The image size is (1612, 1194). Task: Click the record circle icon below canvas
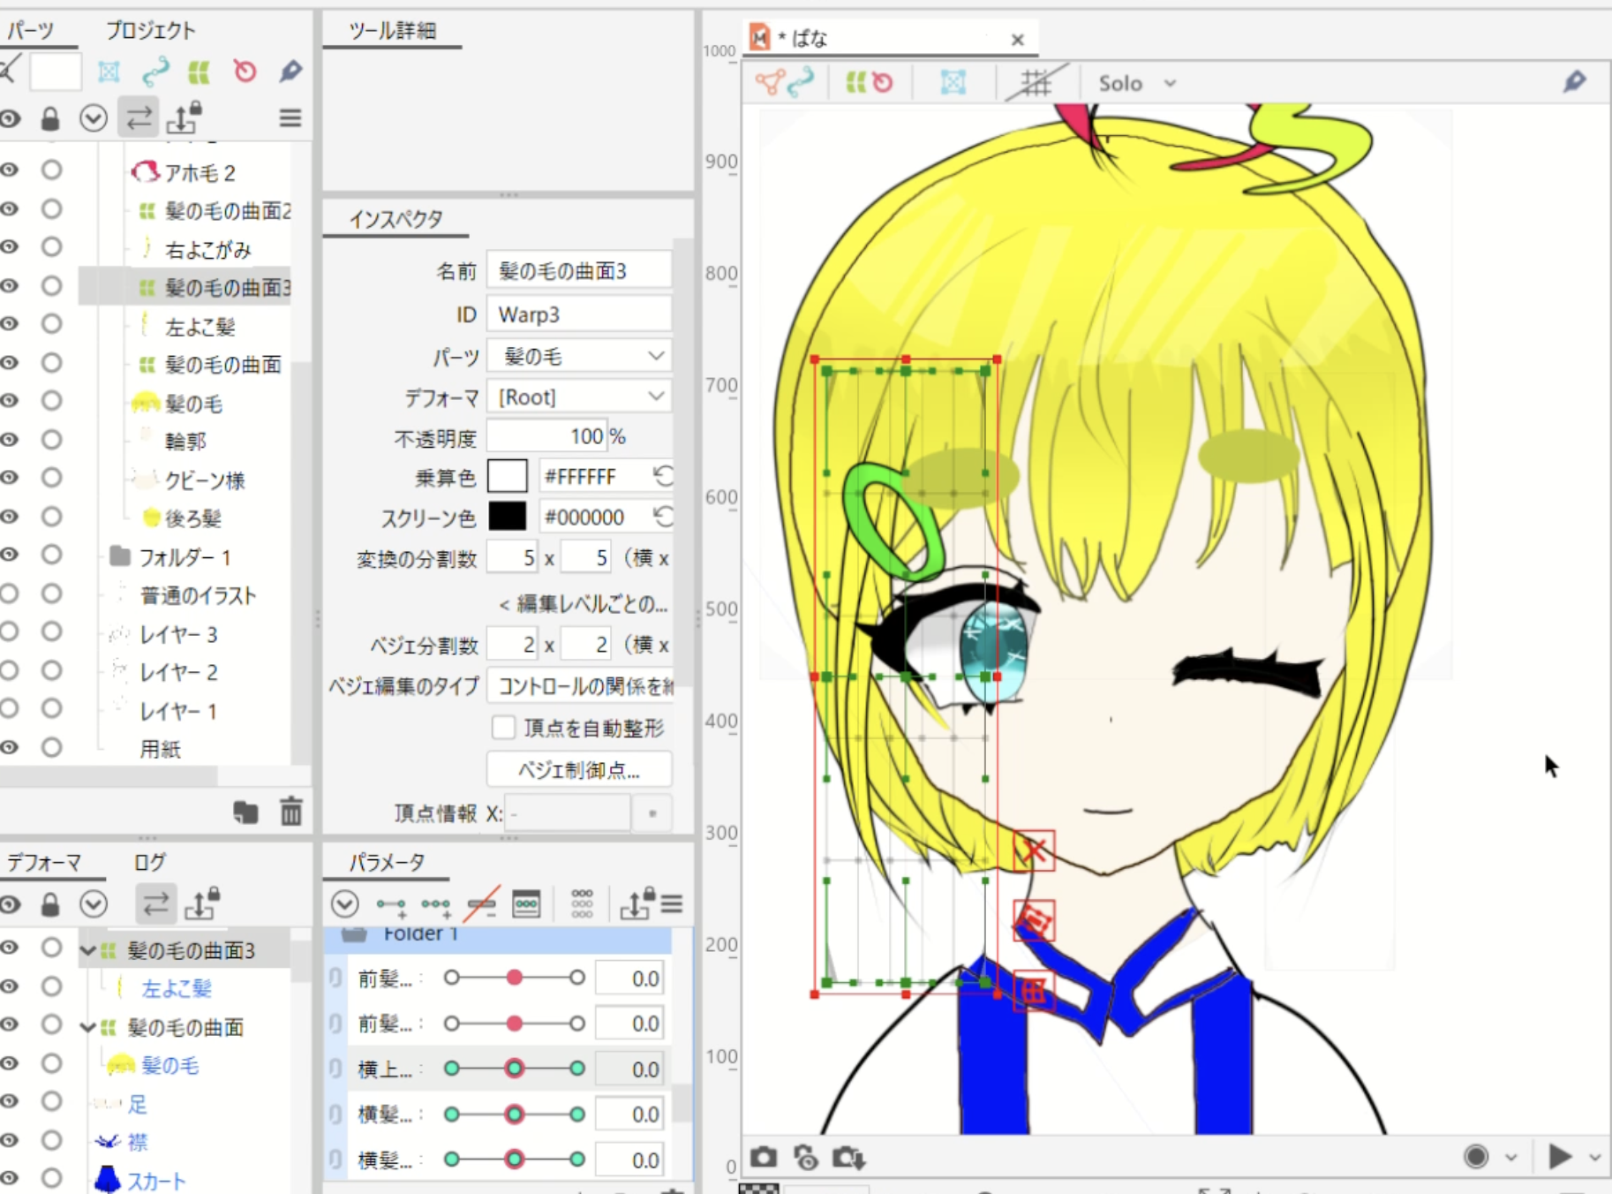point(1476,1156)
